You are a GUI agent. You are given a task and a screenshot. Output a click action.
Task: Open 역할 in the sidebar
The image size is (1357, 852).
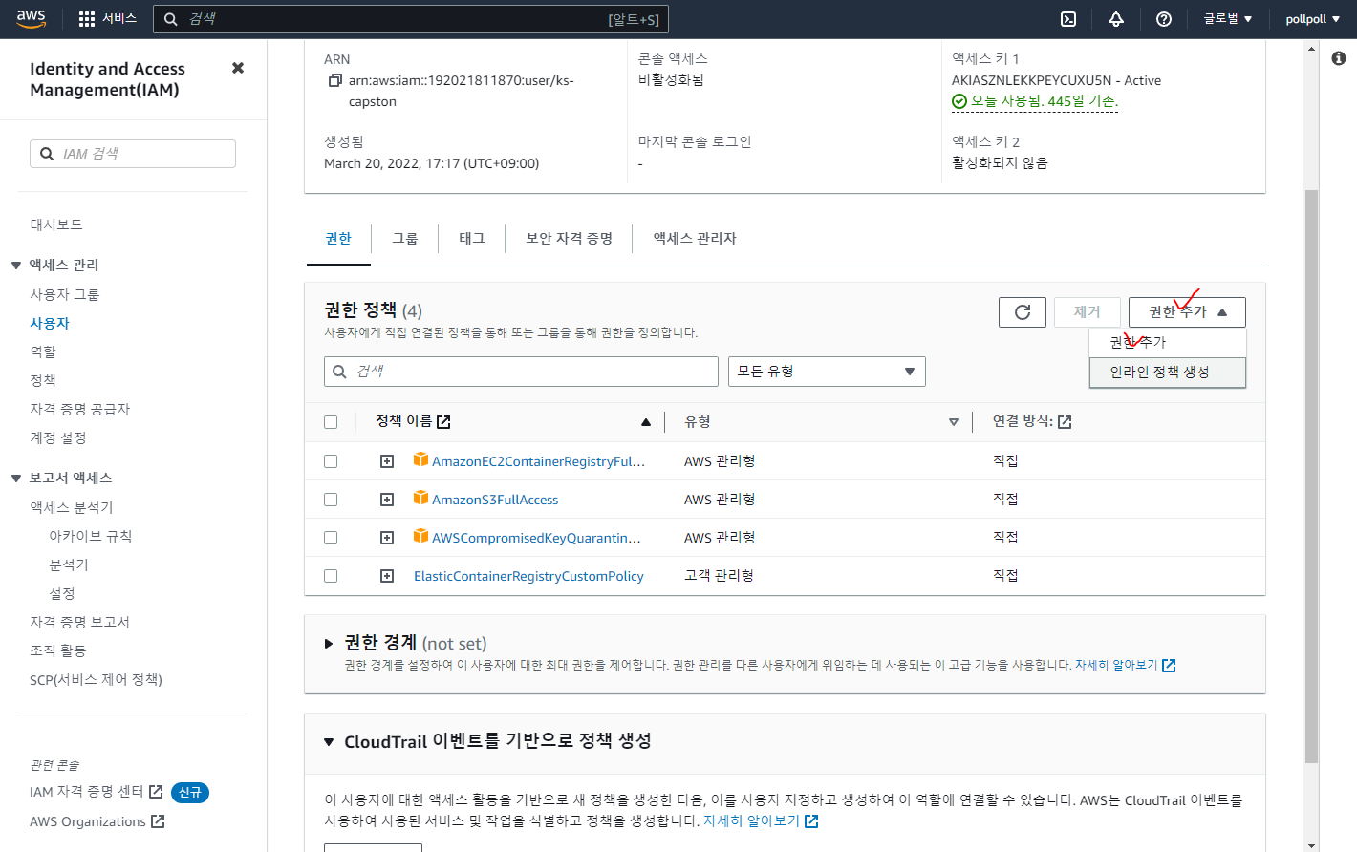pos(43,351)
